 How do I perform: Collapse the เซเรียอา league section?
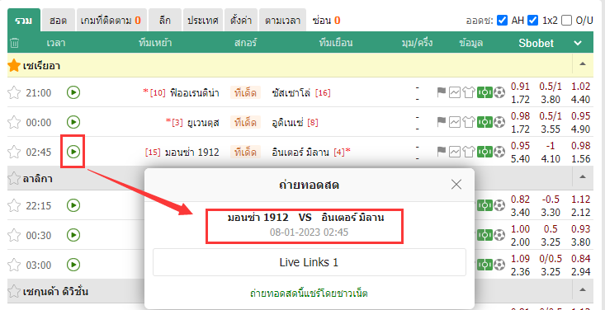[583, 63]
